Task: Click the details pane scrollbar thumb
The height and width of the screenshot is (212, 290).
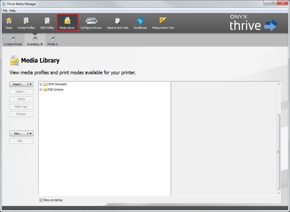Action: click(278, 152)
